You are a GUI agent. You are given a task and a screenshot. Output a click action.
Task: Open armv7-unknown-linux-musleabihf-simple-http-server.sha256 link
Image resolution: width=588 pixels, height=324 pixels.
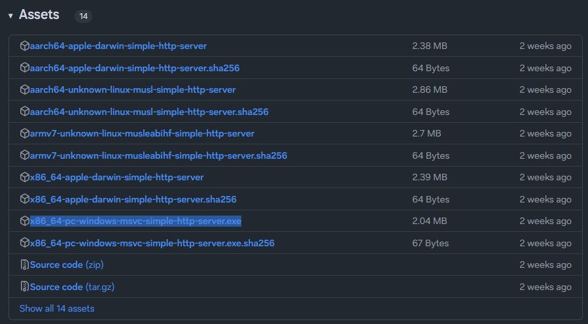pyautogui.click(x=158, y=155)
